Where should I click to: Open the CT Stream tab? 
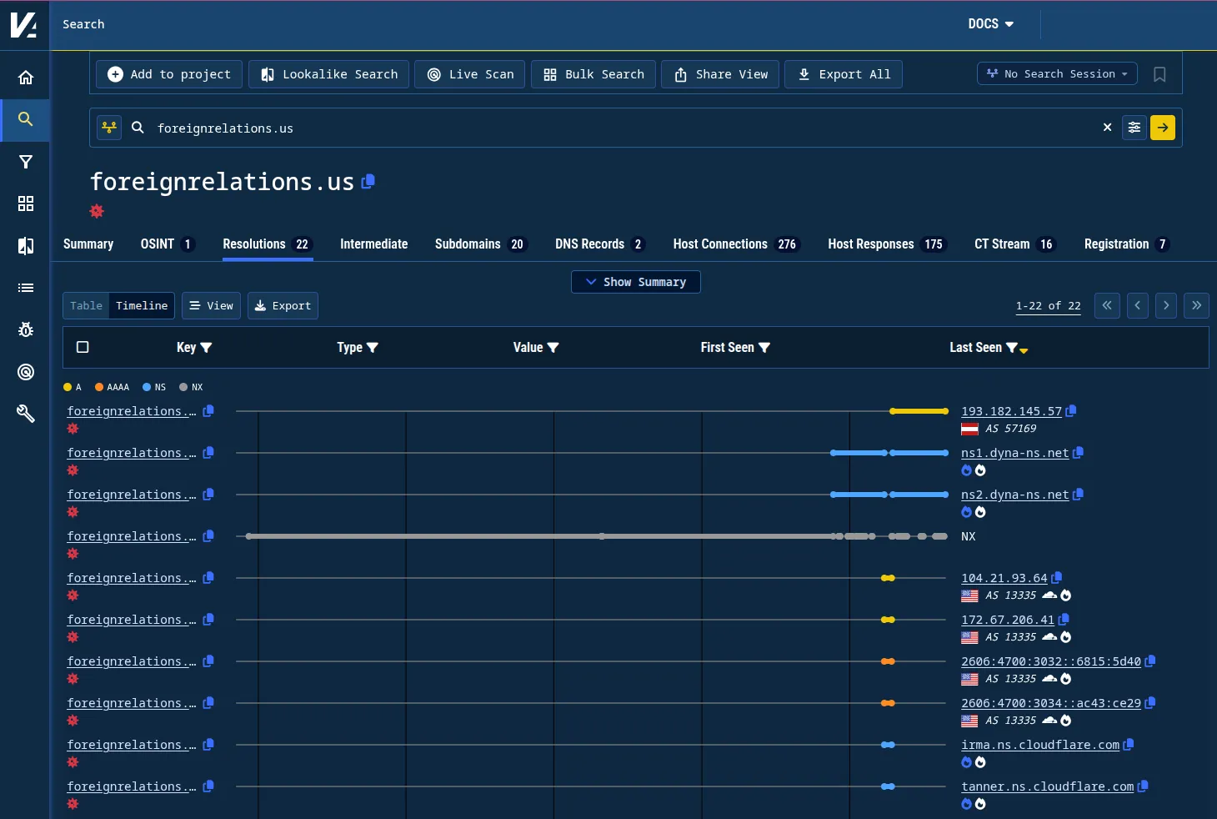pyautogui.click(x=1015, y=244)
